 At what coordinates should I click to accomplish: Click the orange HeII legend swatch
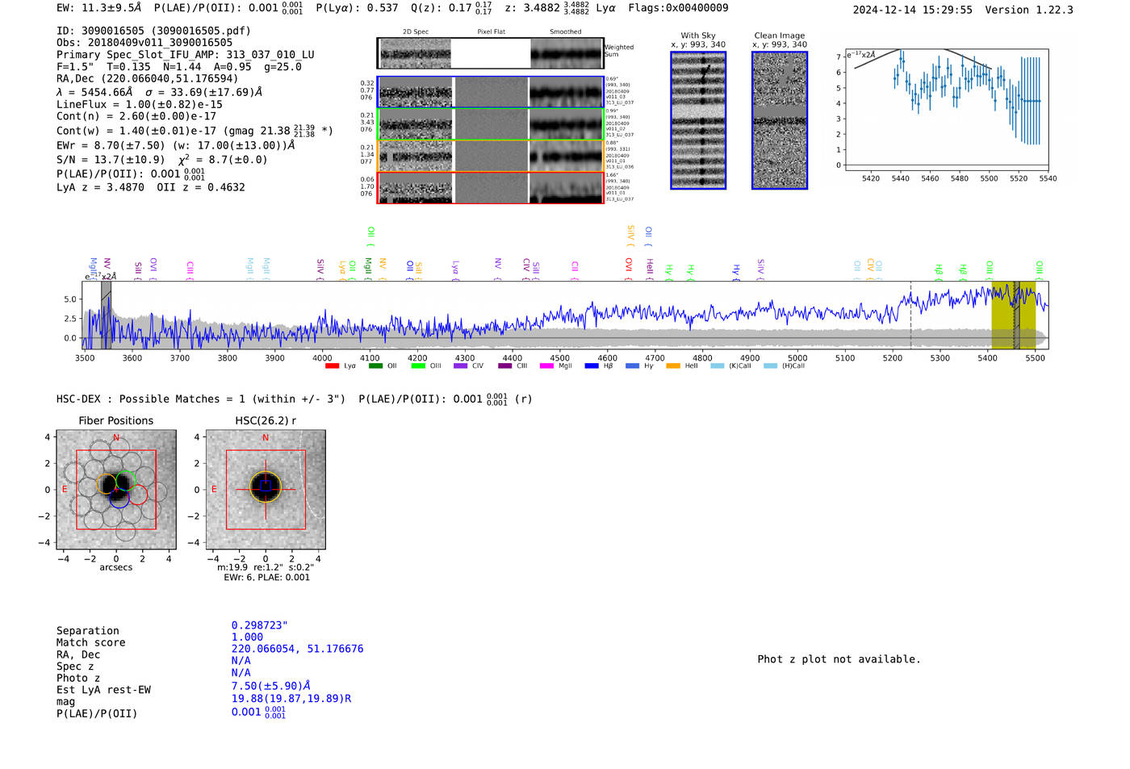pos(672,366)
